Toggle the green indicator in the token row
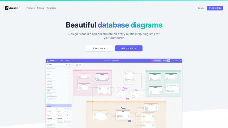The image size is (228, 128). point(68,115)
